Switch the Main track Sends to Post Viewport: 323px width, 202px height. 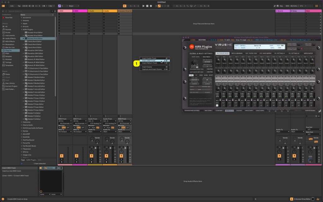tap(316, 141)
